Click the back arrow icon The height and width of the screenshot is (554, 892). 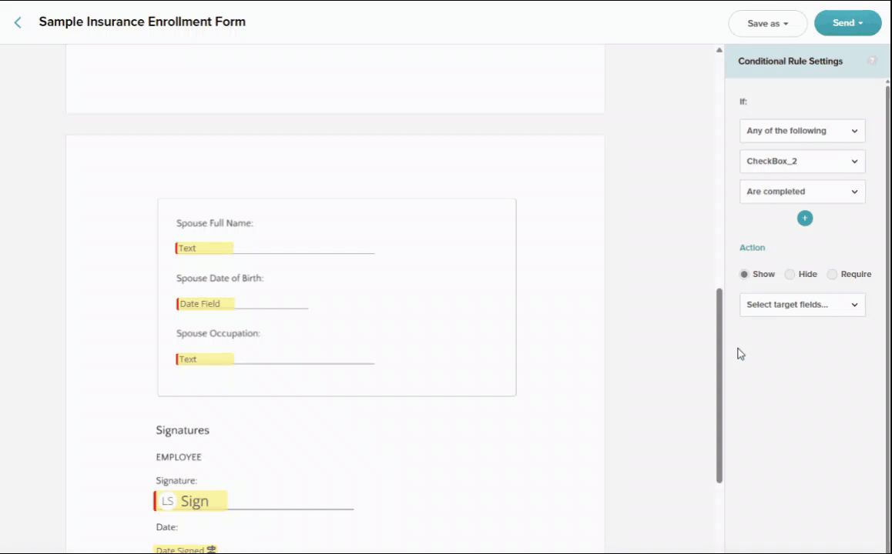(x=18, y=23)
